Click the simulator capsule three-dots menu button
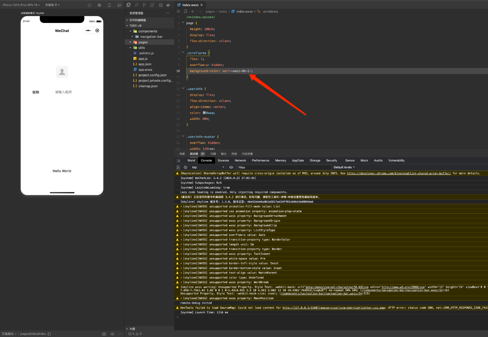 (88, 31)
